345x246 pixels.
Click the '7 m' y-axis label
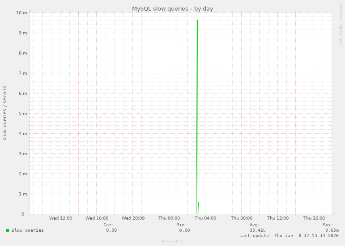pos(23,73)
